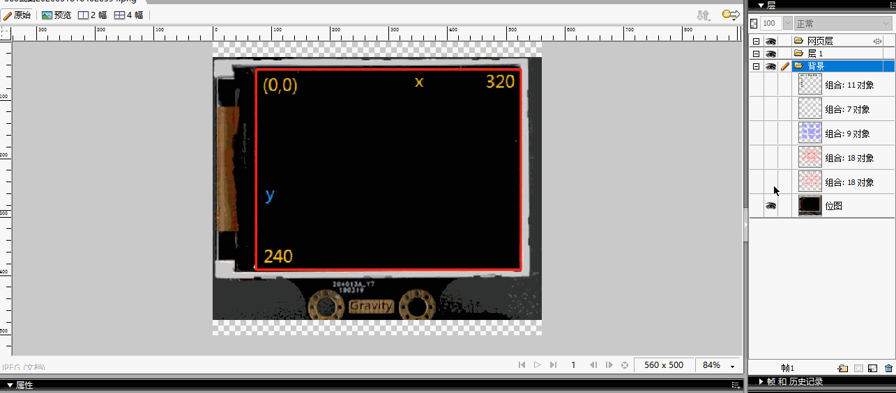The width and height of the screenshot is (896, 393).
Task: Step to the previous frame
Action: tap(593, 365)
